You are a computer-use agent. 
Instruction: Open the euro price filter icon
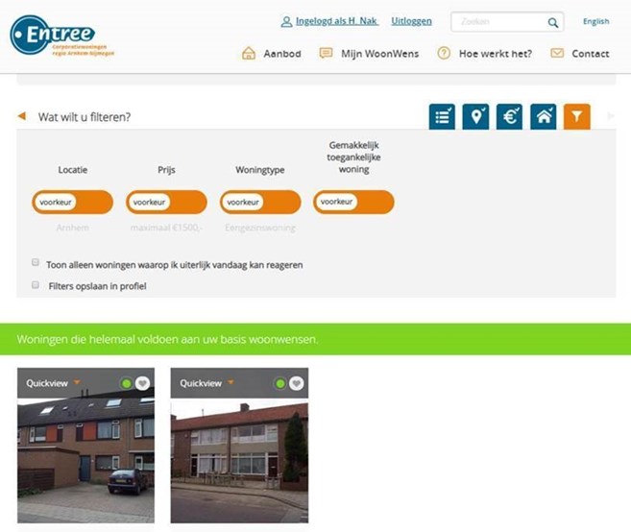(509, 117)
